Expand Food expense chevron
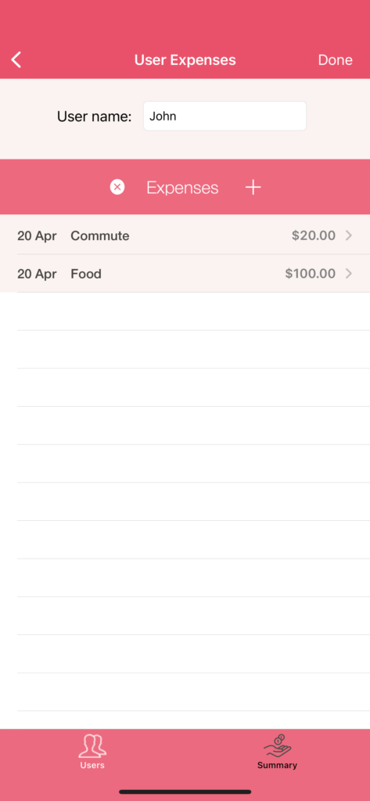The image size is (370, 801). (349, 273)
